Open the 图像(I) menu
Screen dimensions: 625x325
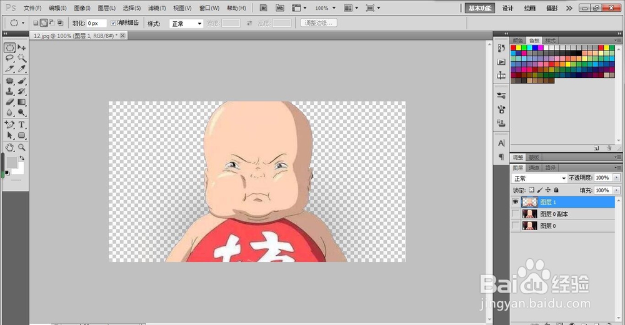[x=82, y=8]
